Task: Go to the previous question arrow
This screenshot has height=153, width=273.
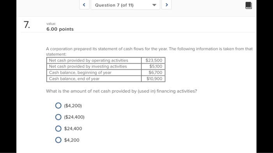Action: point(84,5)
